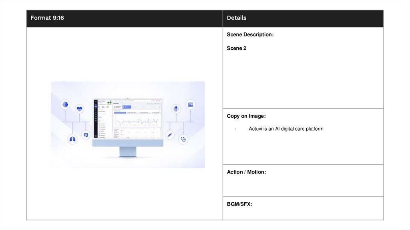The height and width of the screenshot is (230, 410).
Task: Click the dark sidebar on the monitor screen
Action: 96,119
